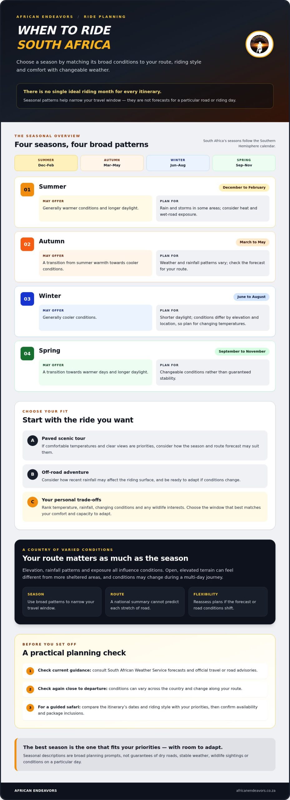Open the africanendeavors.co.za footer link
Image resolution: width=290 pixels, height=800 pixels.
tap(256, 791)
